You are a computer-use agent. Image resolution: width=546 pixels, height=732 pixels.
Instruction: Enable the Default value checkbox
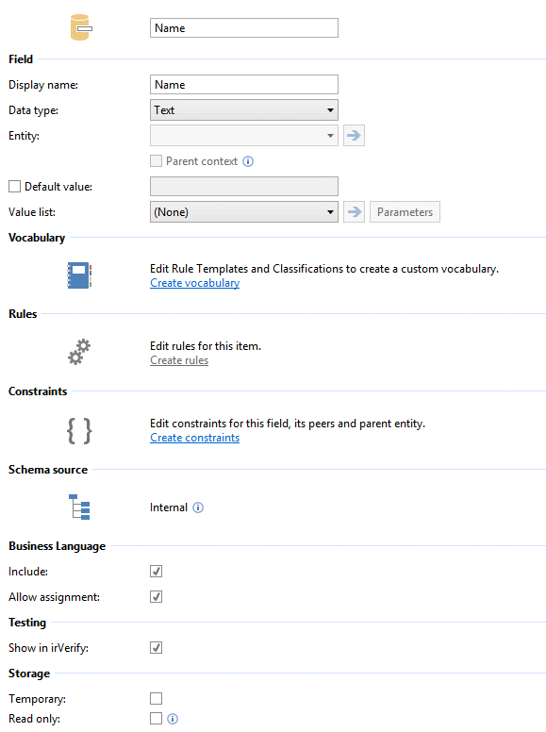pos(14,187)
